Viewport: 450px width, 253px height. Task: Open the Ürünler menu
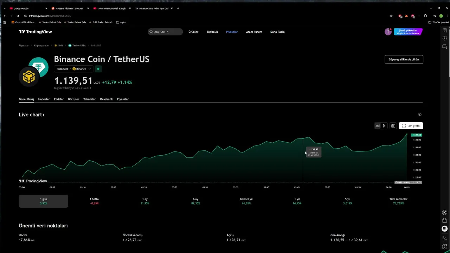[193, 32]
